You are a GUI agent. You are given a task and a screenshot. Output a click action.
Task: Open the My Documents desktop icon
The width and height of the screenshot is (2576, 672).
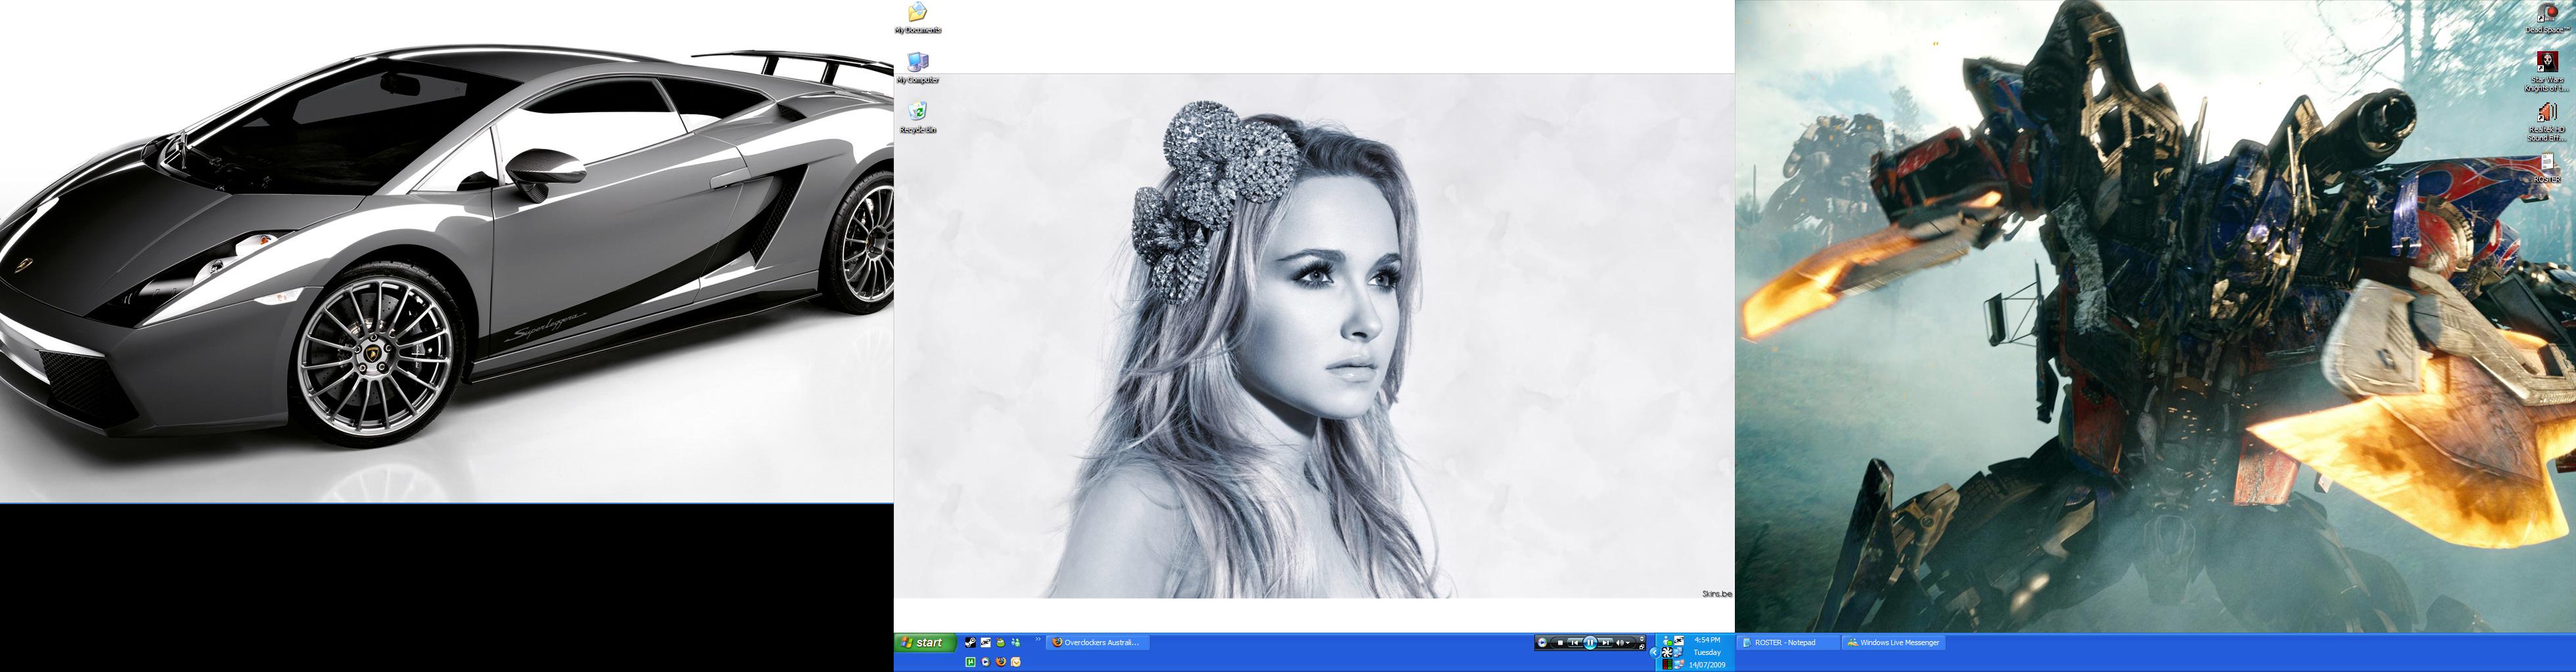coord(917,18)
